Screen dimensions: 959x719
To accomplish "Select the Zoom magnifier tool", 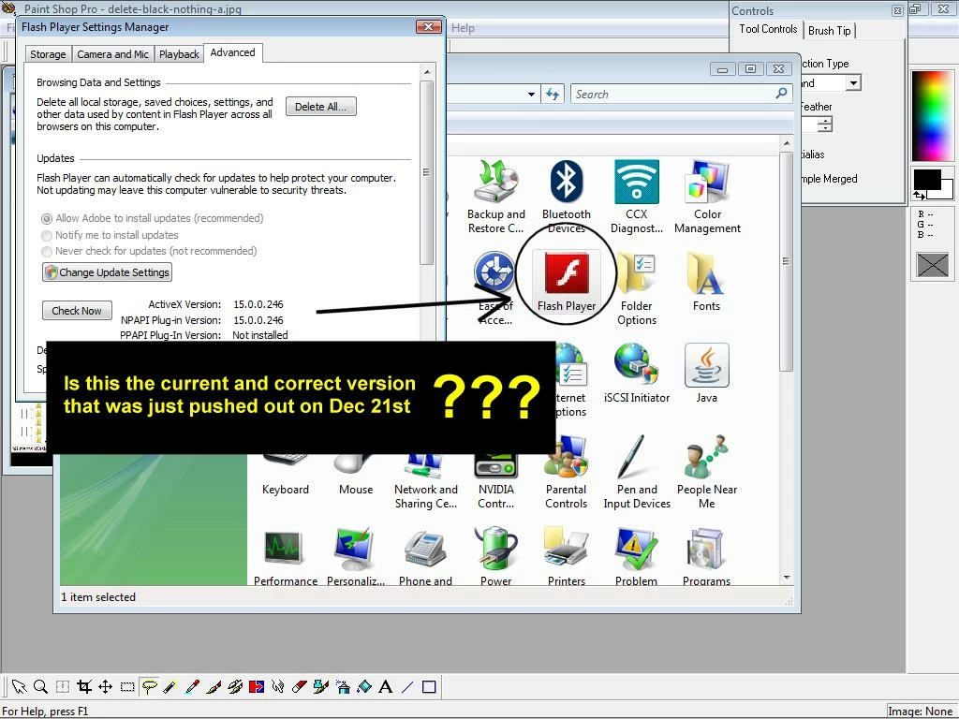I will pyautogui.click(x=41, y=686).
